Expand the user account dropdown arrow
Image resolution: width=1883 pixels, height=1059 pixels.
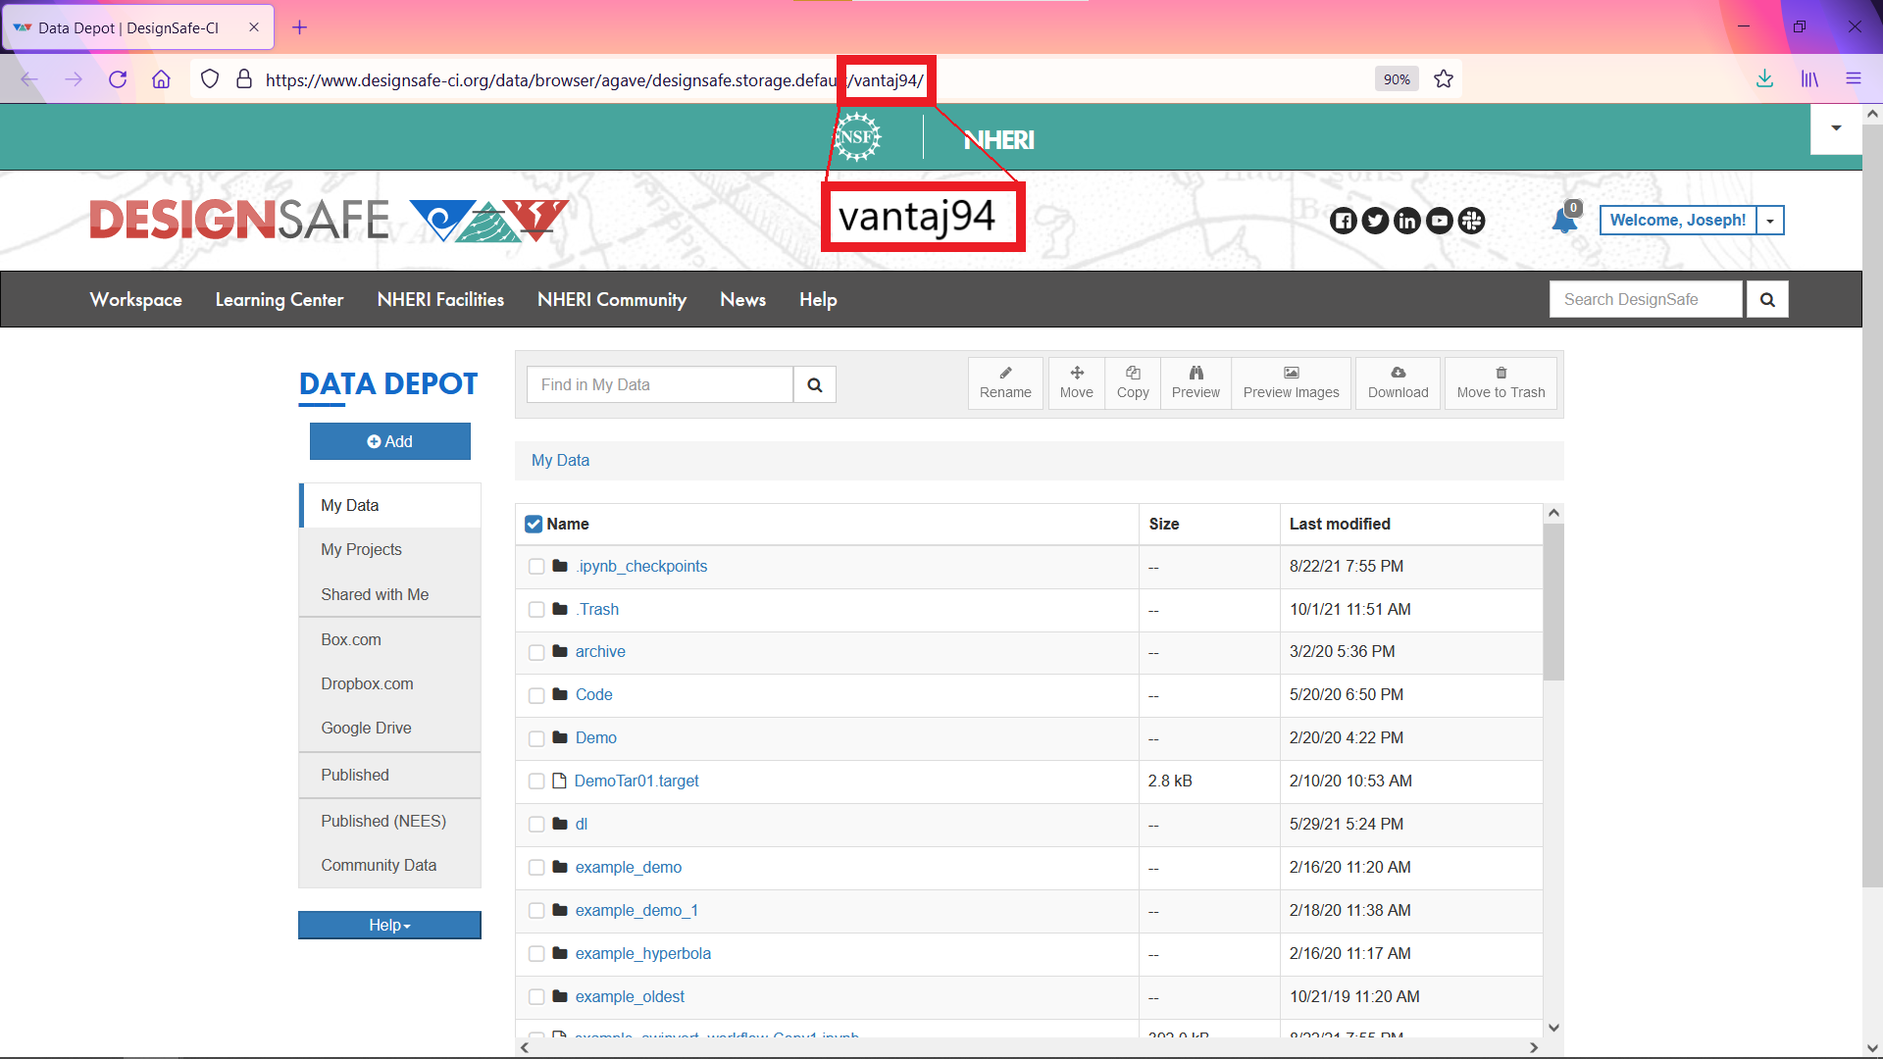click(1770, 221)
